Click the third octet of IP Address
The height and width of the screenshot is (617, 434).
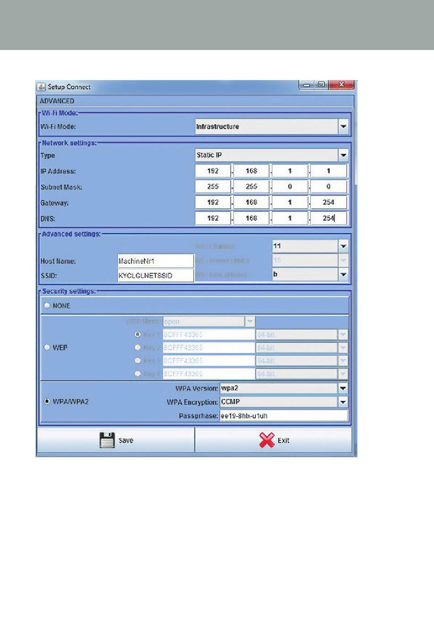290,171
